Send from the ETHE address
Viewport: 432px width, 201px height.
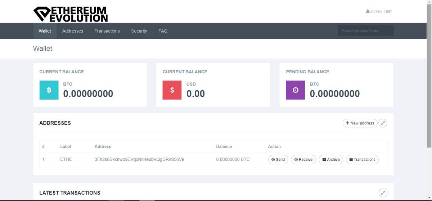[x=278, y=160]
